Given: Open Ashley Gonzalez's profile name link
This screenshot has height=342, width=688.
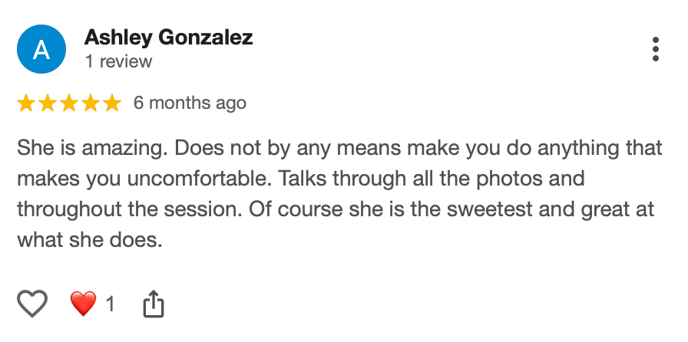Looking at the screenshot, I should click(168, 38).
